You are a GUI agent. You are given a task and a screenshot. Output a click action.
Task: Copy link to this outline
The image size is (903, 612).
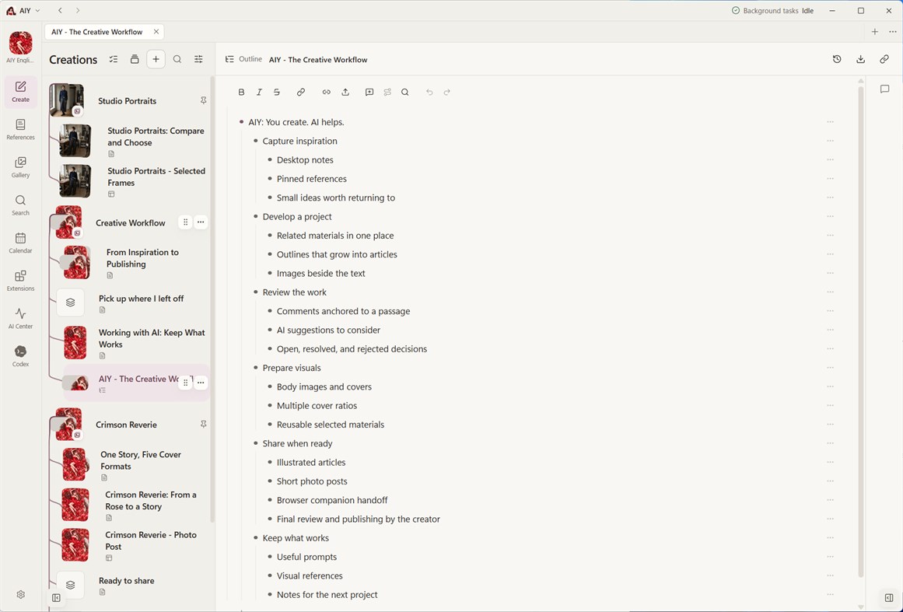click(x=884, y=59)
